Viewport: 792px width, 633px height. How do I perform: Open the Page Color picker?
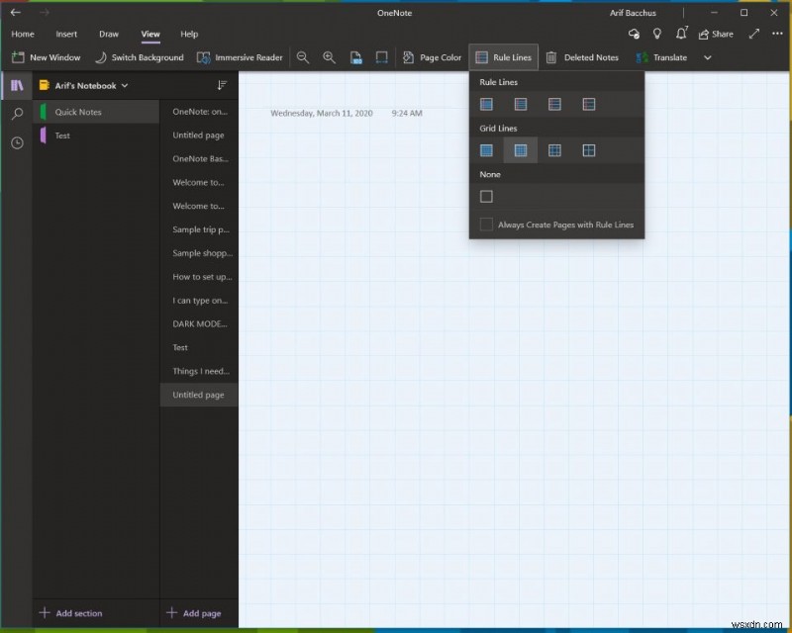432,57
